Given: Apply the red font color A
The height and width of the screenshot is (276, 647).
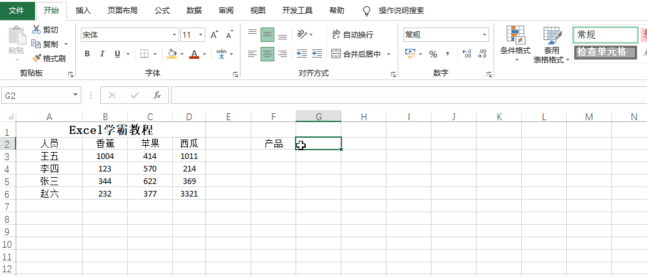Looking at the screenshot, I should [194, 54].
